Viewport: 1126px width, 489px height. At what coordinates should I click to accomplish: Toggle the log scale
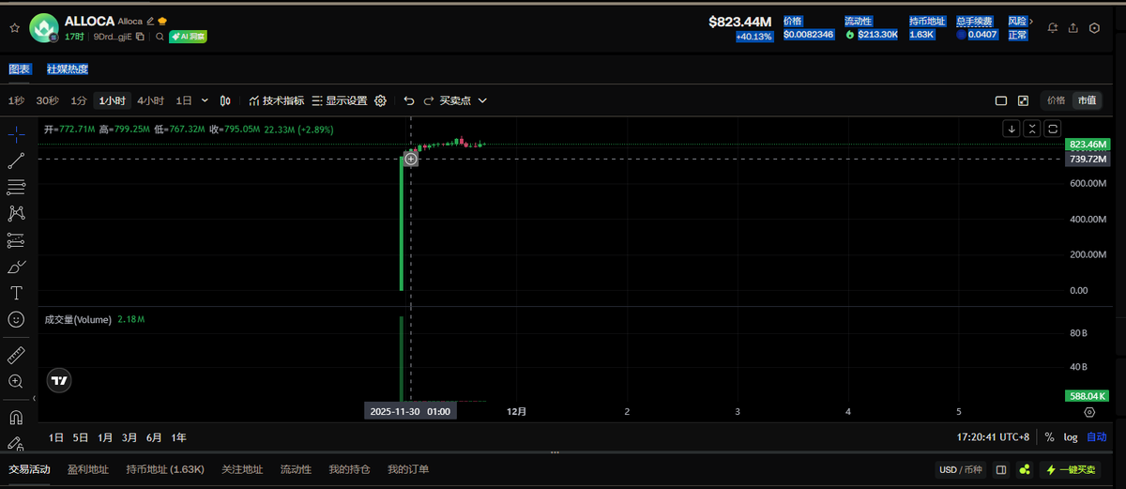(1071, 437)
